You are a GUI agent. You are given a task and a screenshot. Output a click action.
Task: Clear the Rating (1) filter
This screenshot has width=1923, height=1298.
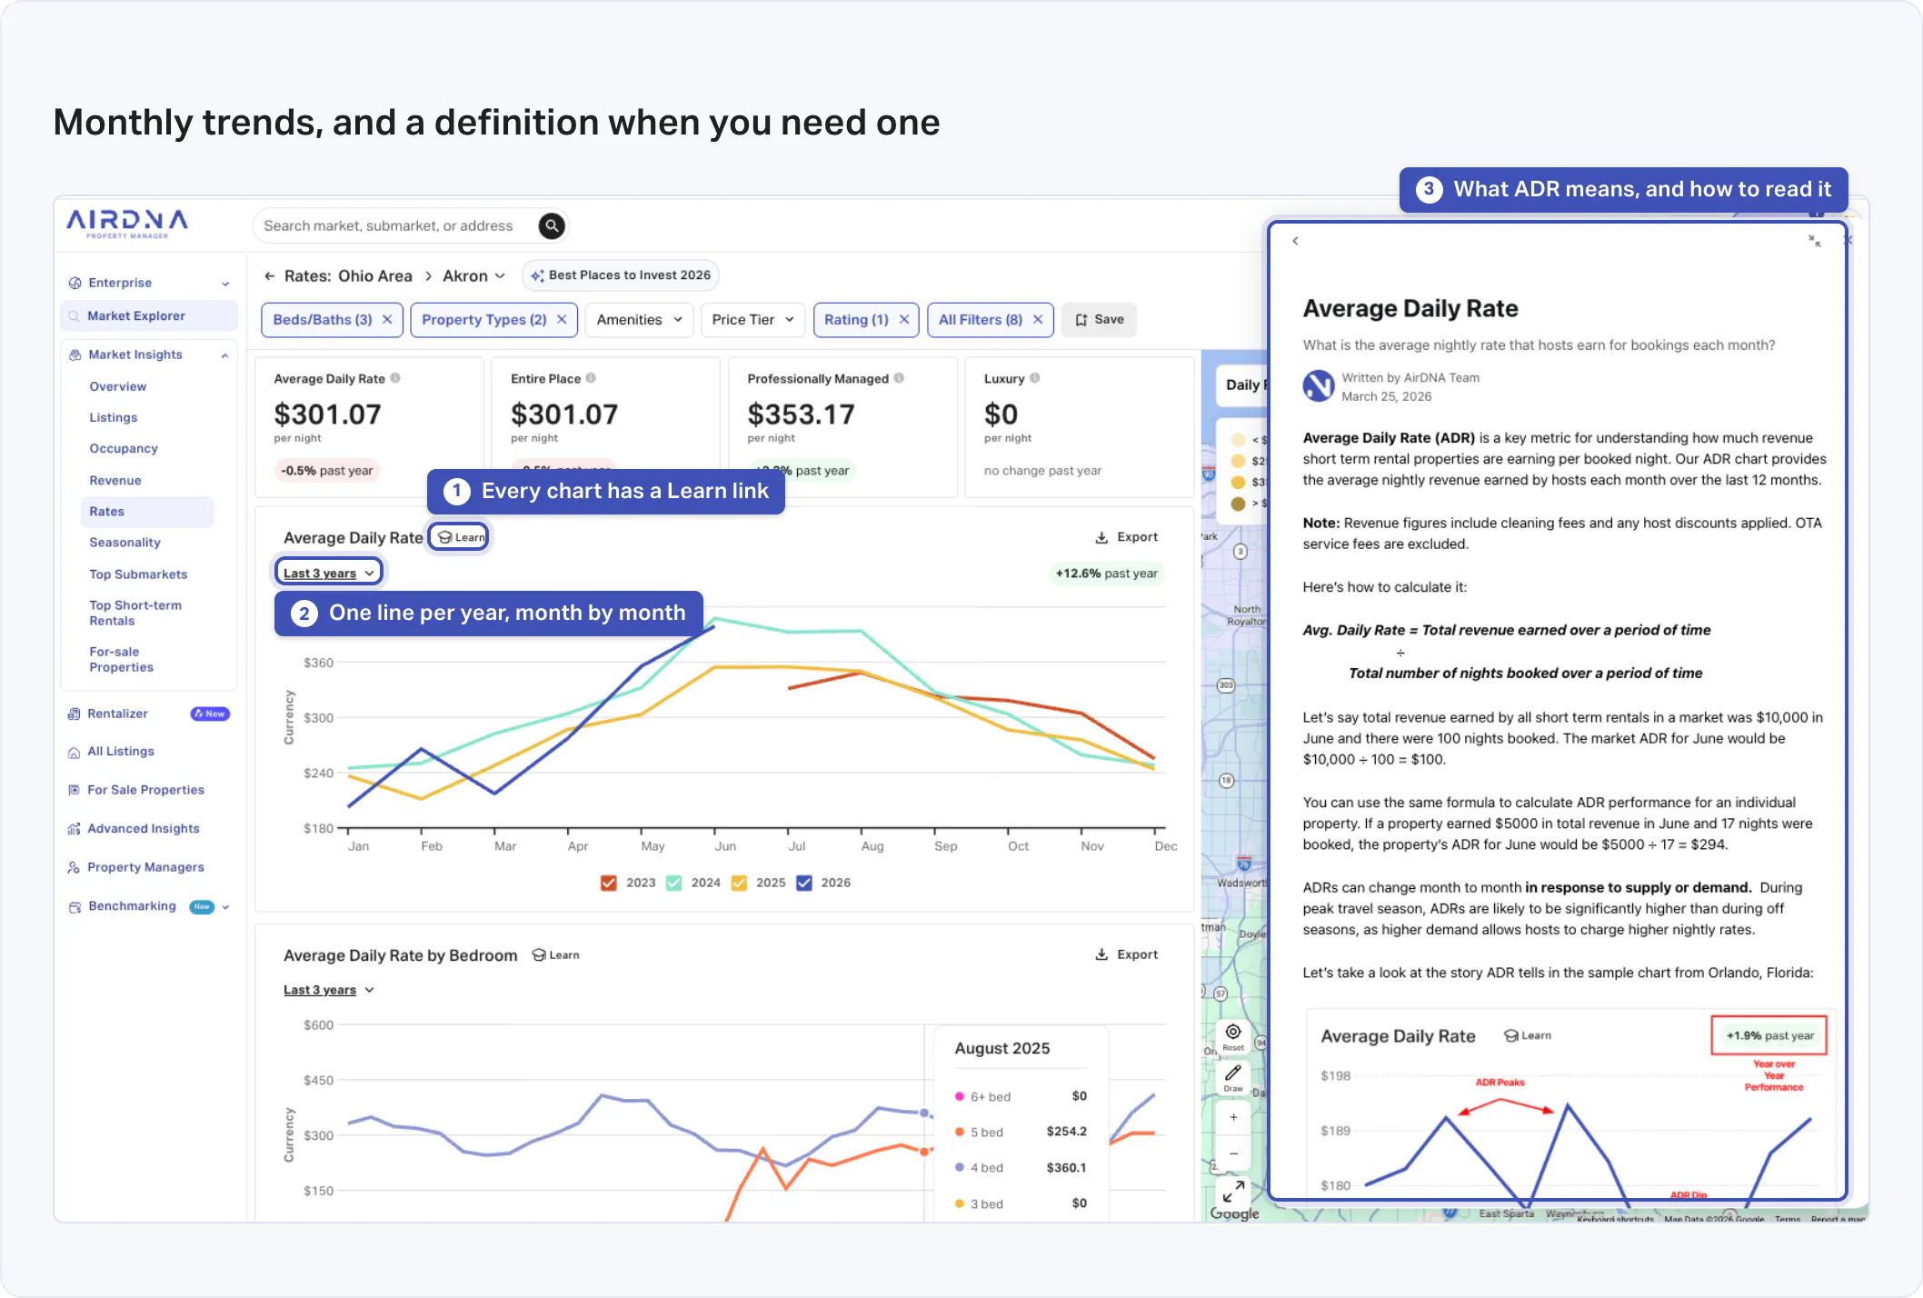(x=904, y=320)
